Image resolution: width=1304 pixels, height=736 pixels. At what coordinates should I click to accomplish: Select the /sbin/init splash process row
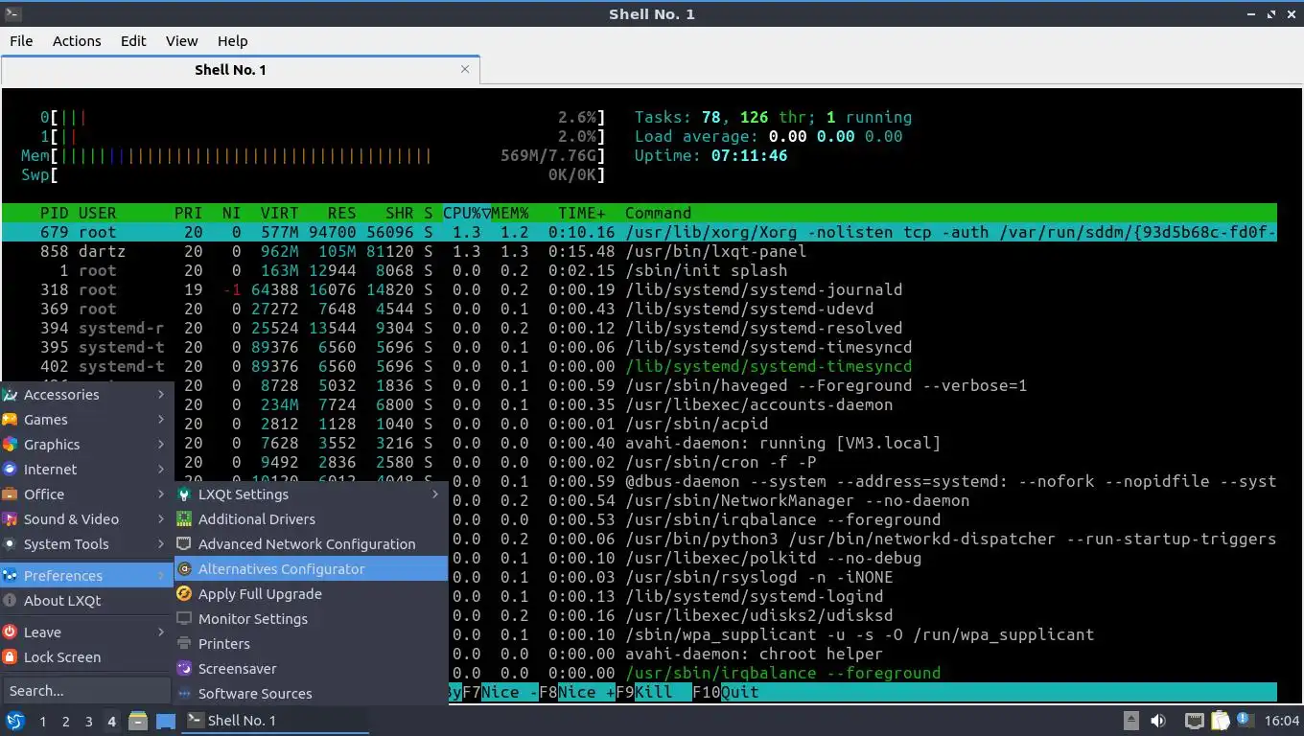pyautogui.click(x=640, y=270)
